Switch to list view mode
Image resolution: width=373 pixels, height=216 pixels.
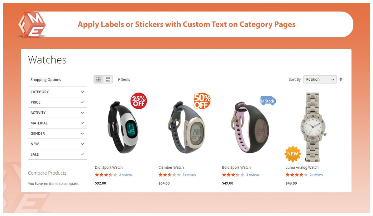[x=108, y=79]
